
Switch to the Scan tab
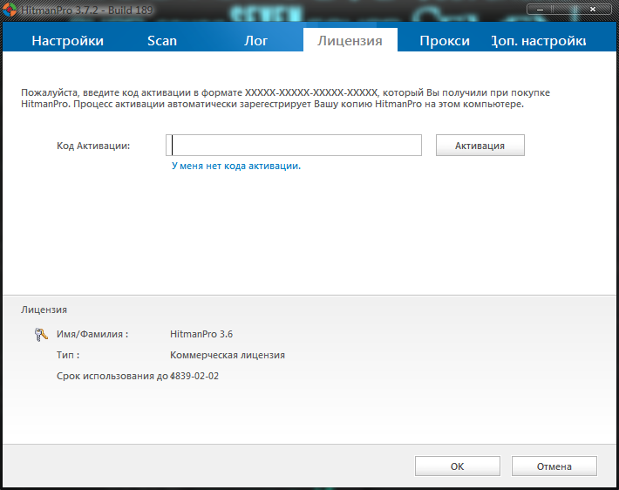(162, 41)
